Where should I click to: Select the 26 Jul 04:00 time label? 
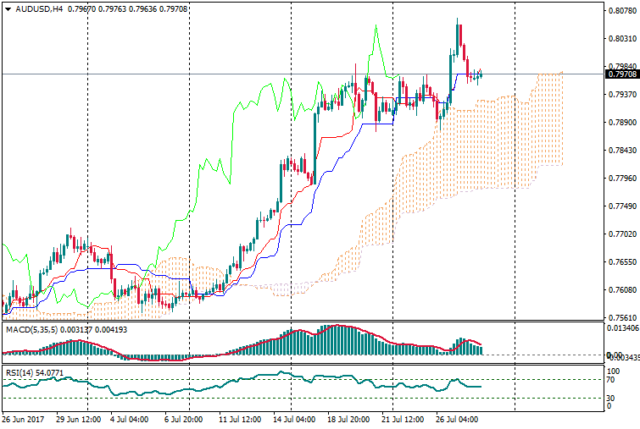pos(455,419)
